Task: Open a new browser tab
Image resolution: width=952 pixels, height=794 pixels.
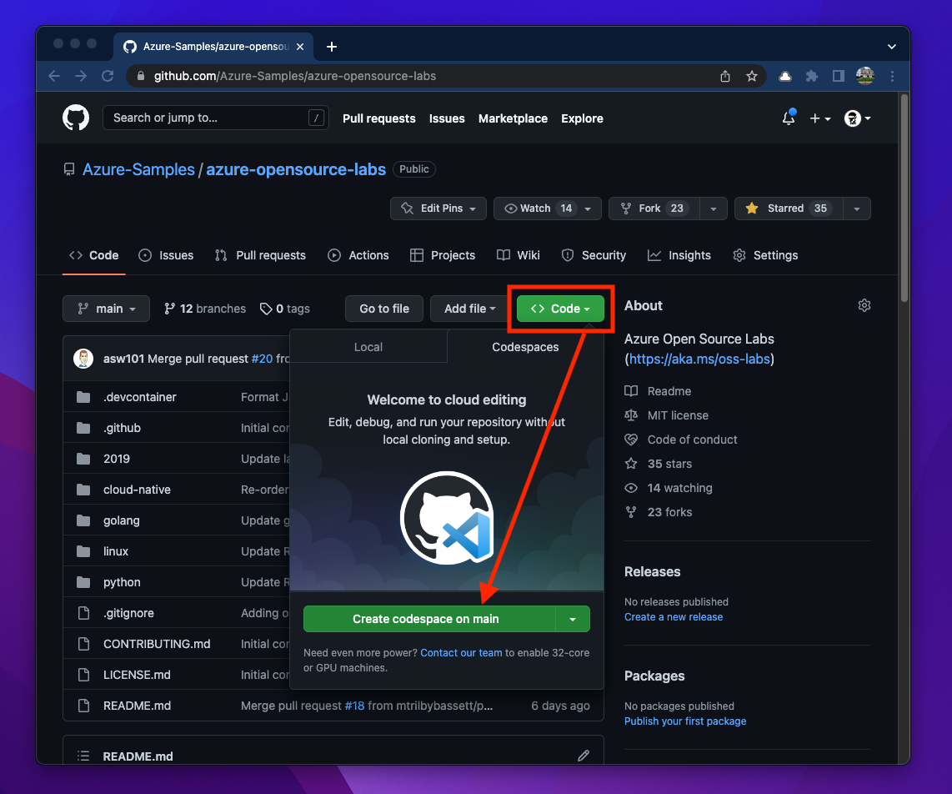Action: [332, 47]
